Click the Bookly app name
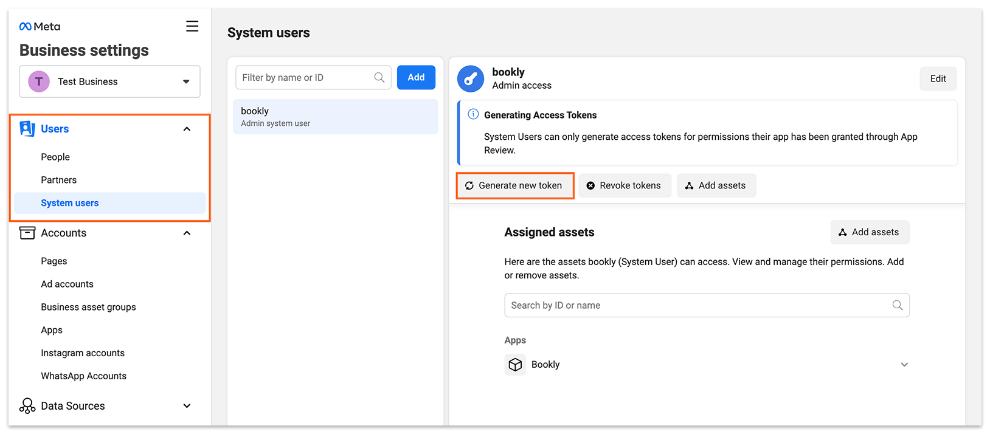 [x=545, y=365]
